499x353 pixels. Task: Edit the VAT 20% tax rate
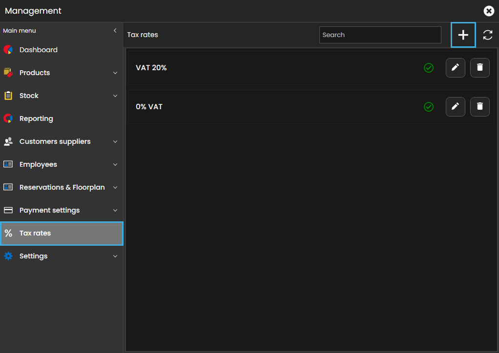pyautogui.click(x=455, y=68)
